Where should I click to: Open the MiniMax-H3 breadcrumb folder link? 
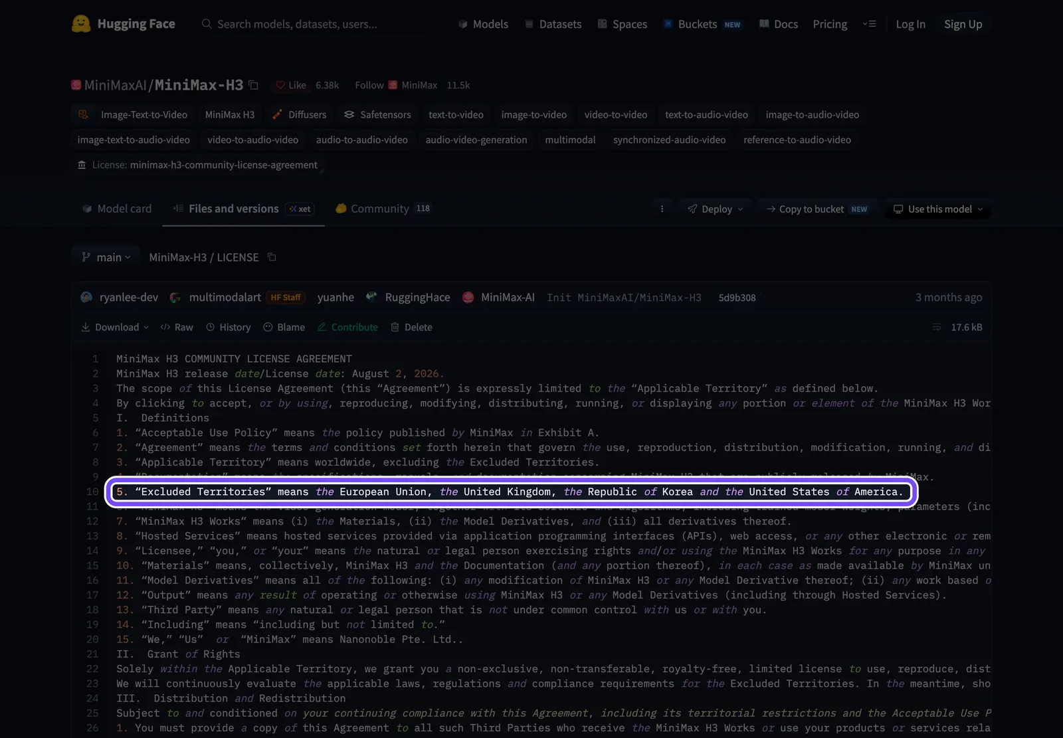pyautogui.click(x=177, y=257)
